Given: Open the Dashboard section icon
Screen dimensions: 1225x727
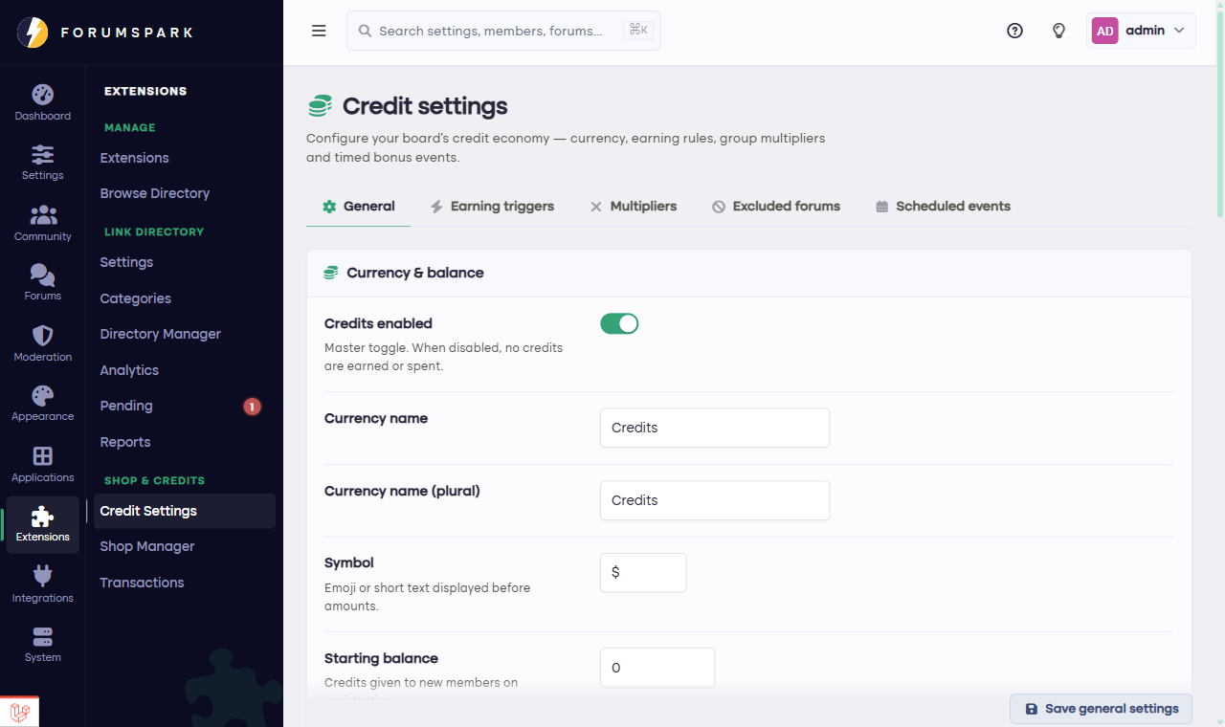Looking at the screenshot, I should point(42,95).
